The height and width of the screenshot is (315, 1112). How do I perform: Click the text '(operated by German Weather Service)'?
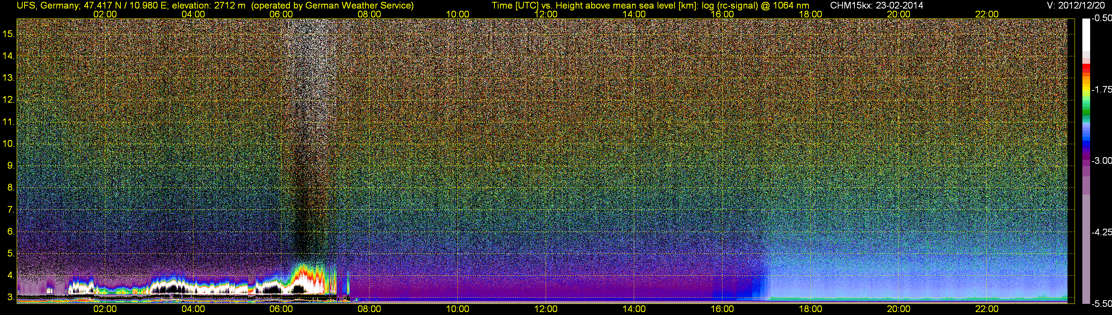click(332, 6)
